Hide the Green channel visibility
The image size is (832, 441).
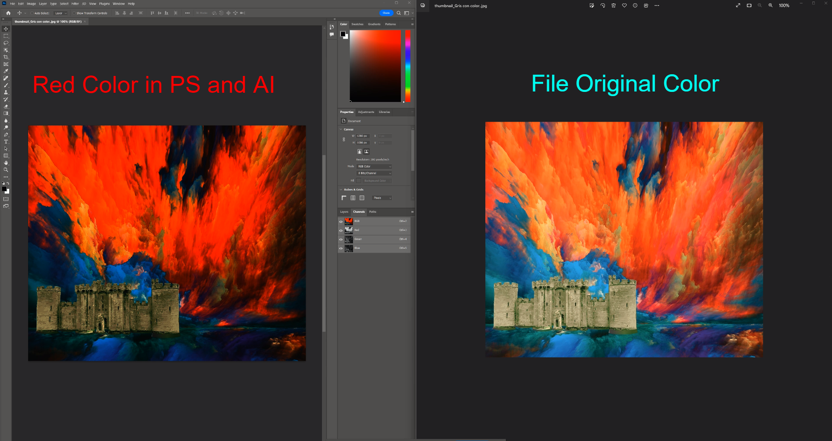tap(341, 240)
